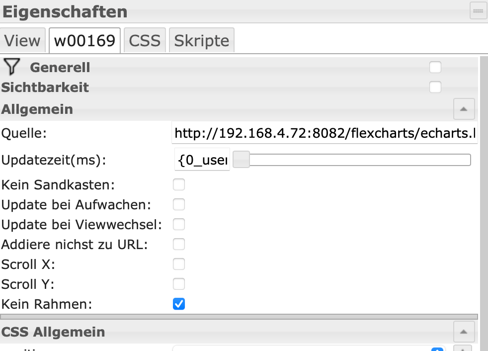Check Addiere nichst zu URL
The height and width of the screenshot is (351, 488).
pyautogui.click(x=179, y=244)
